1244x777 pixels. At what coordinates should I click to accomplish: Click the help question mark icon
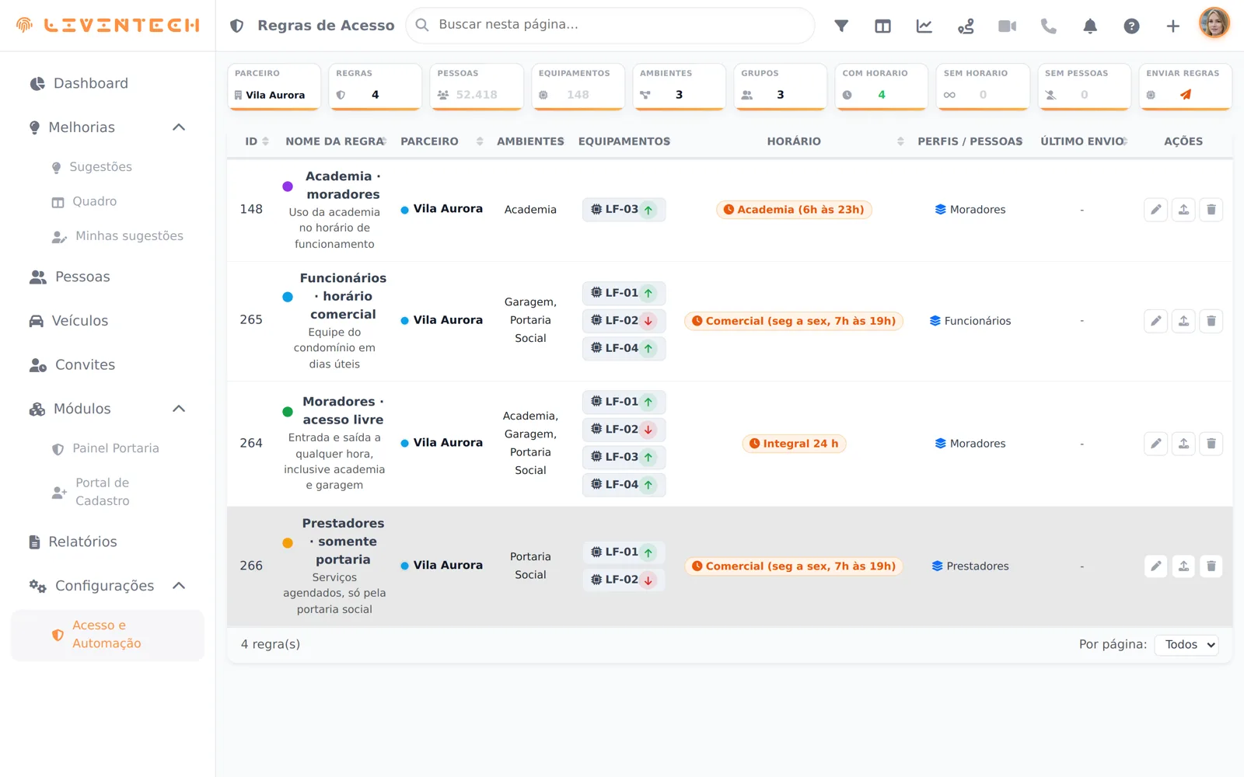click(x=1131, y=26)
